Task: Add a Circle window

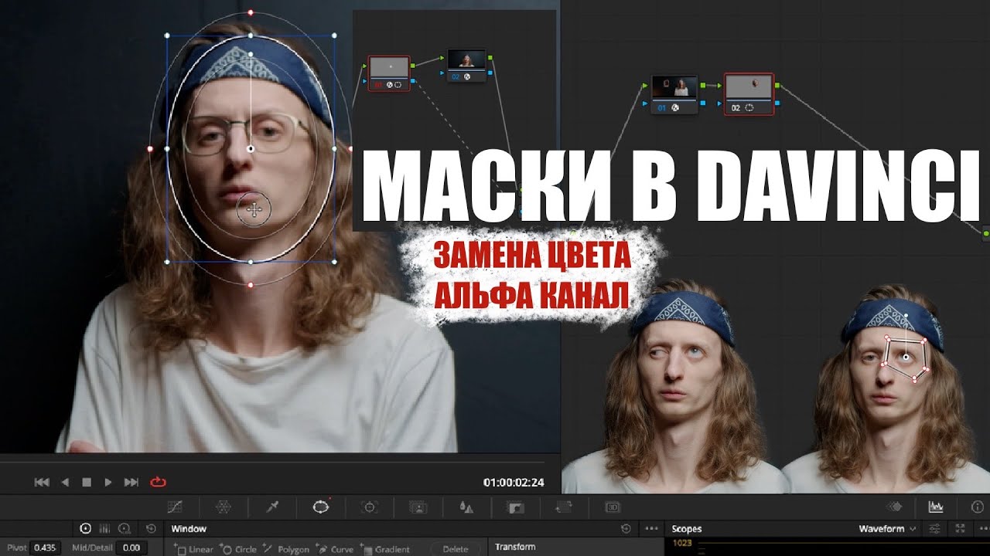Action: [x=239, y=549]
